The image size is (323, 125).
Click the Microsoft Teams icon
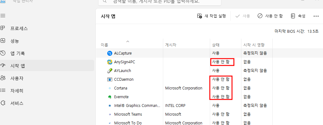(109, 114)
